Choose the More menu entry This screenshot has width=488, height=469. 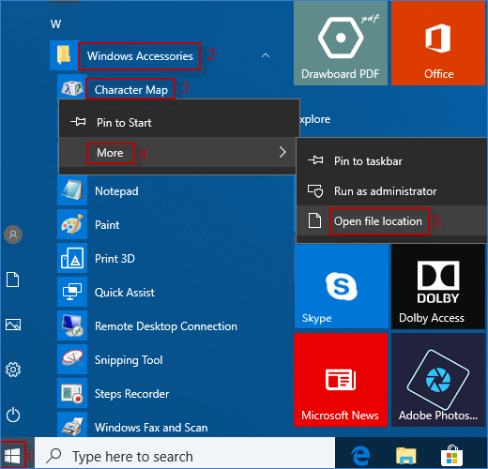[x=177, y=153]
